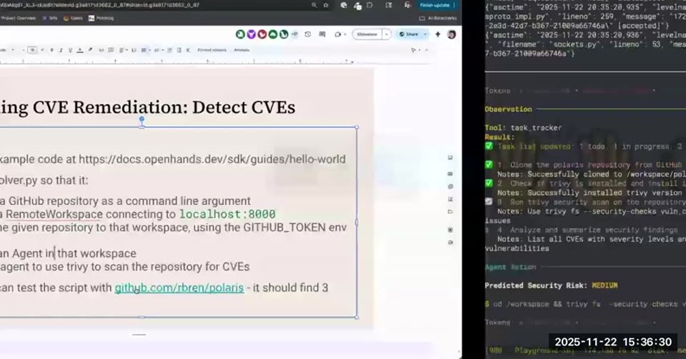The height and width of the screenshot is (359, 686).
Task: Click the Gemini sparkle icon
Action: pos(437,34)
